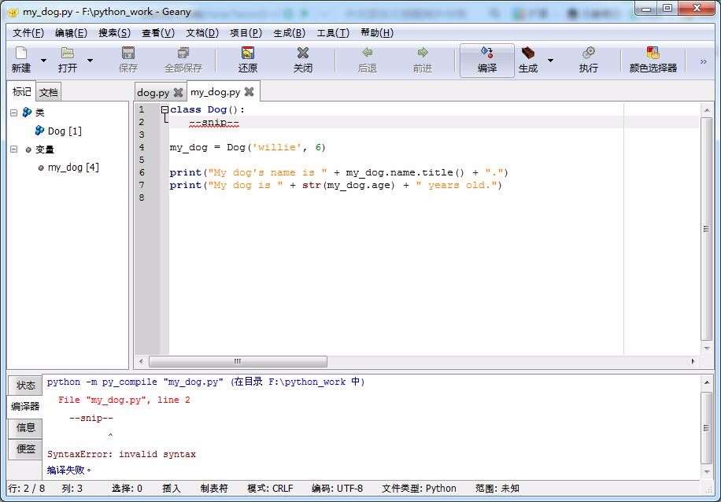Click the 模式: CRLF status bar entry
Image resolution: width=721 pixels, height=502 pixels.
coord(270,488)
